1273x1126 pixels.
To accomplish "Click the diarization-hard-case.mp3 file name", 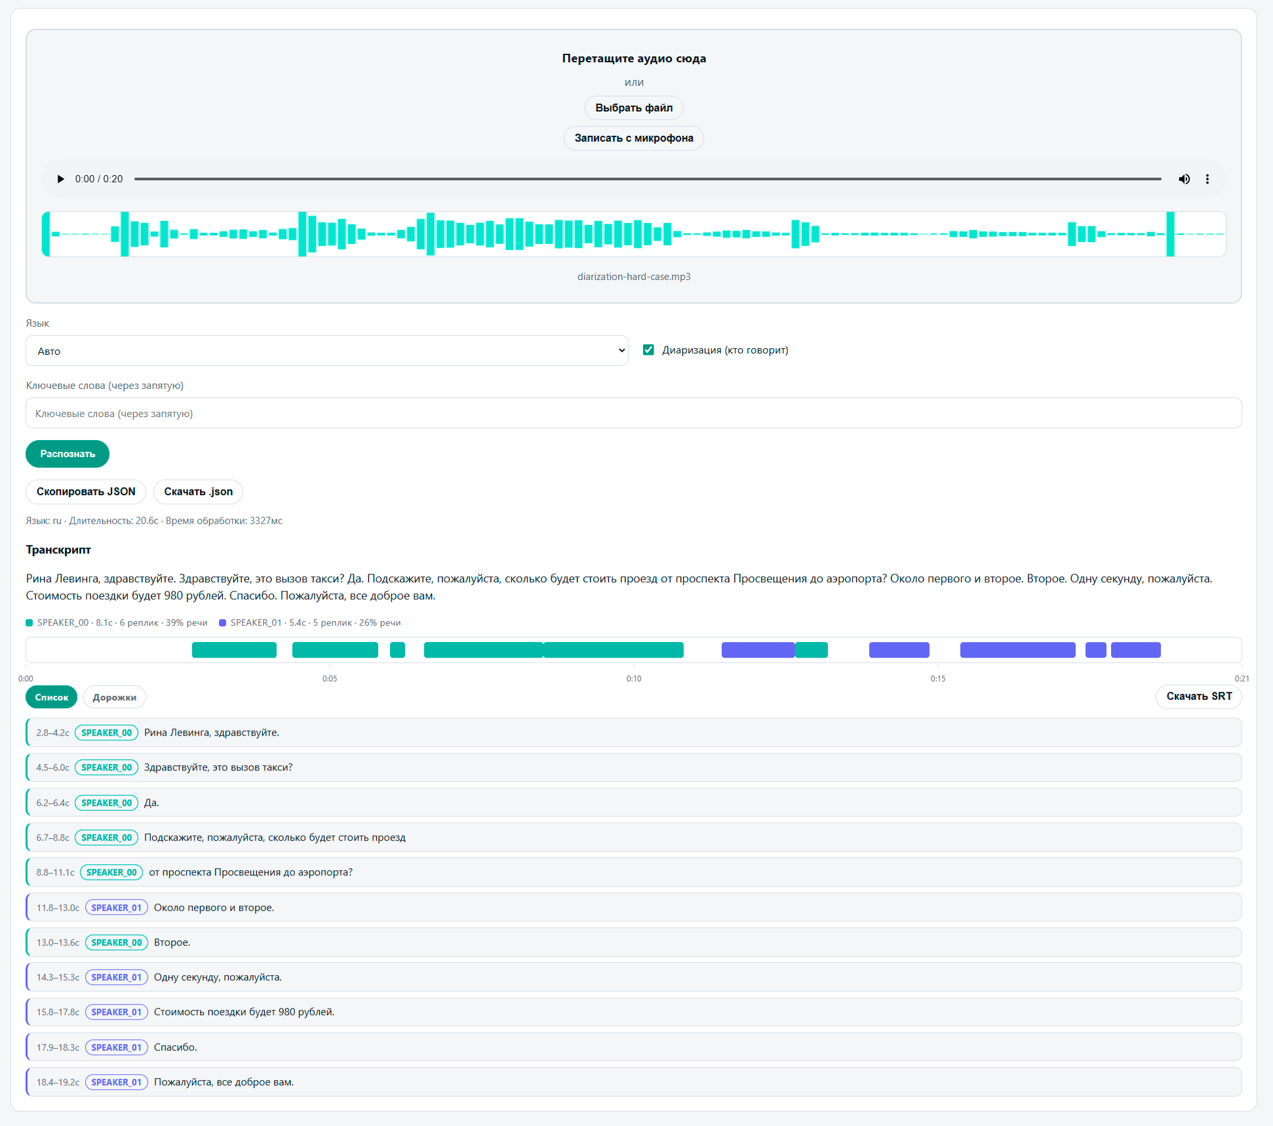I will (x=634, y=277).
